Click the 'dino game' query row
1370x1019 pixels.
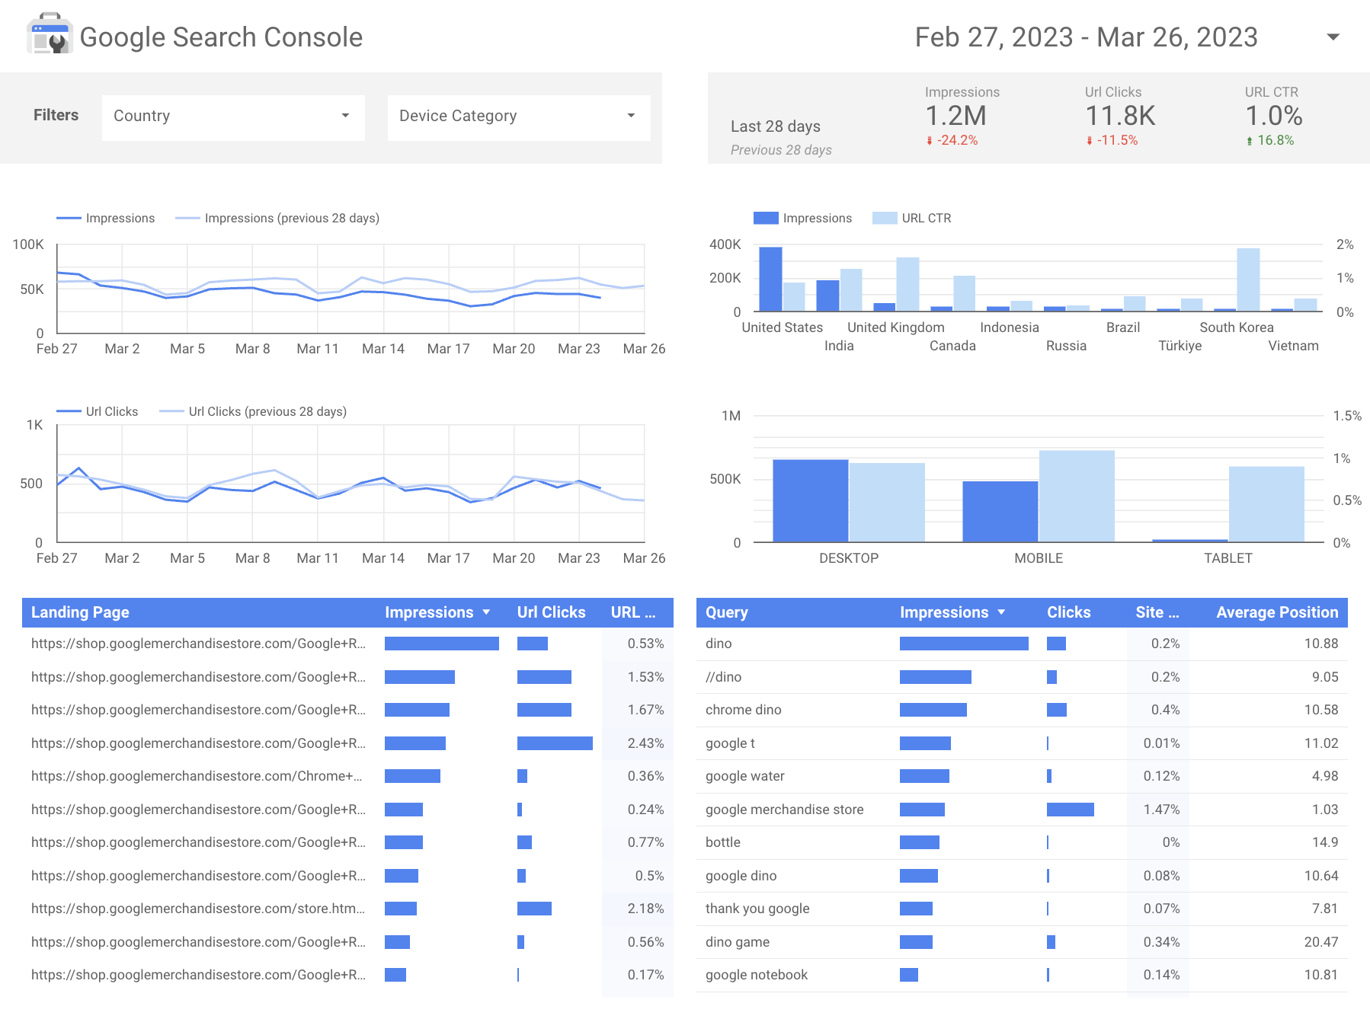(x=1022, y=942)
